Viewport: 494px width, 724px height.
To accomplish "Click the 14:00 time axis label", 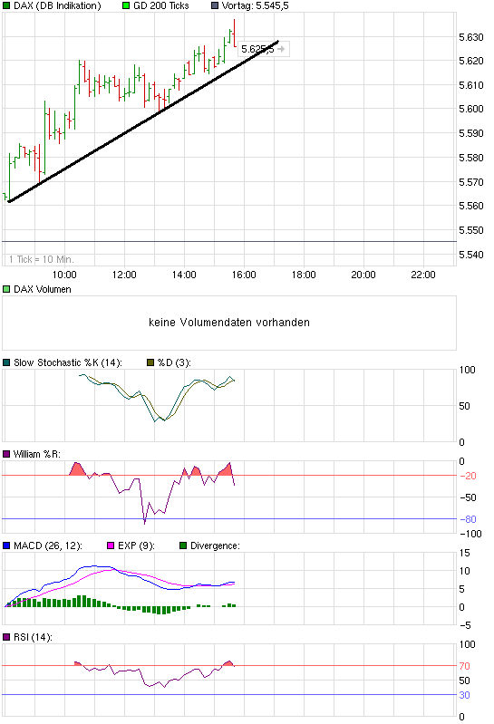I will 184,275.
